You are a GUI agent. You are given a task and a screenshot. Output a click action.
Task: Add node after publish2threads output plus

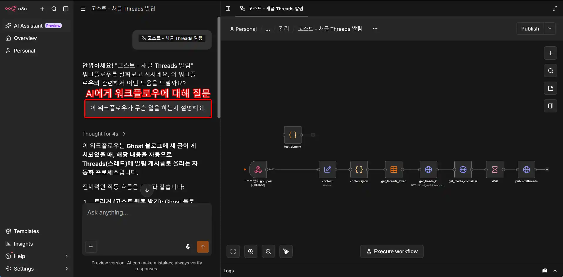tap(547, 170)
